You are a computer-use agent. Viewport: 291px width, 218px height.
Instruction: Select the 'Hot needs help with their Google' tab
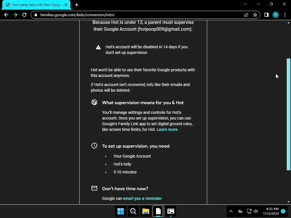(x=36, y=5)
